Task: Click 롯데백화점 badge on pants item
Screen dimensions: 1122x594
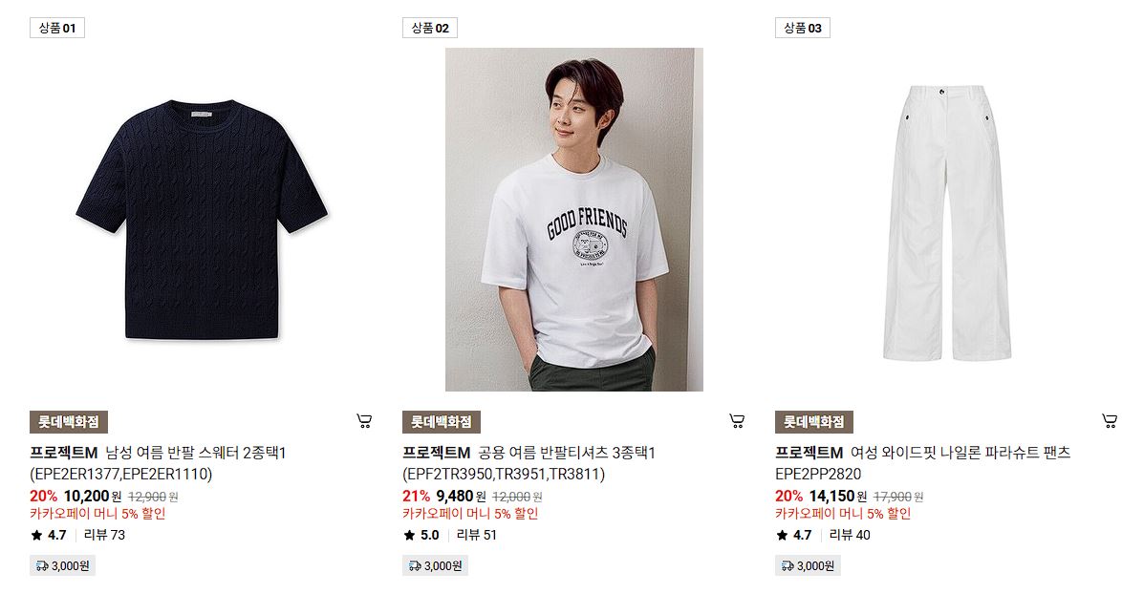Action: (814, 422)
